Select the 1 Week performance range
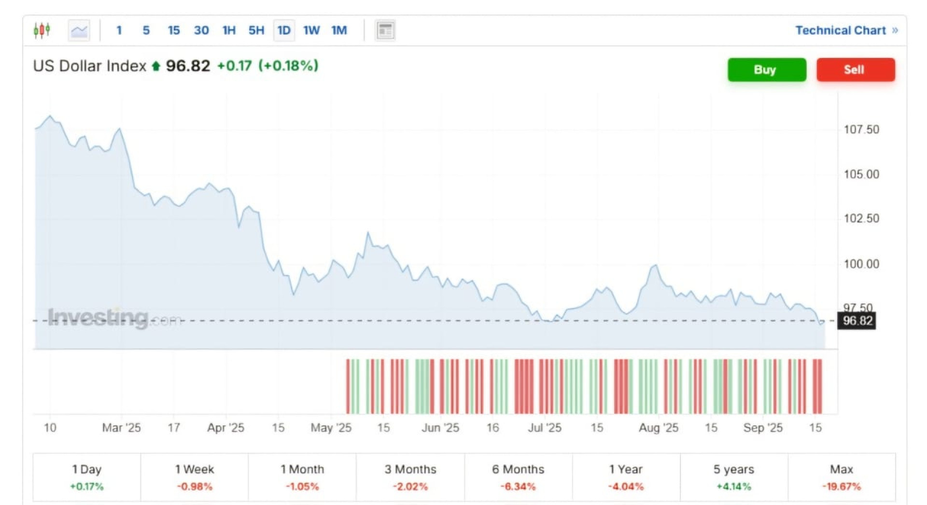Viewport: 927px width, 505px height. (194, 477)
